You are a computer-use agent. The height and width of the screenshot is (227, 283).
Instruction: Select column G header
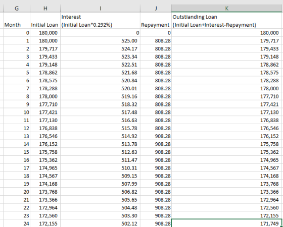17,8
